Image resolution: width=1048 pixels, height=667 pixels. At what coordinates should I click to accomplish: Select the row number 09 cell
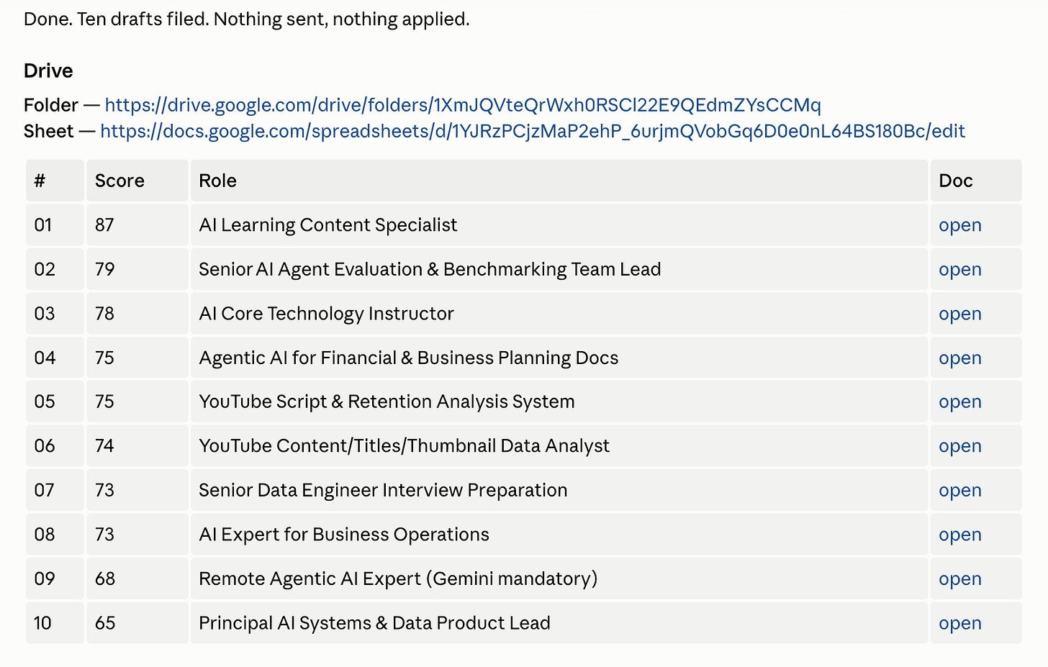(55, 578)
